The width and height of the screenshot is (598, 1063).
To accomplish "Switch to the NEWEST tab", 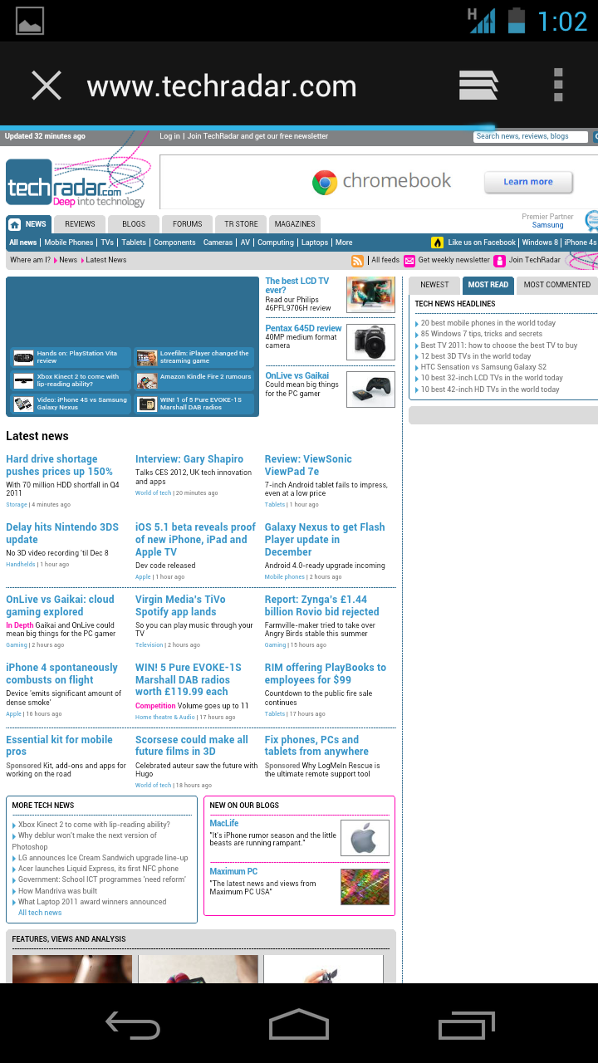I will tap(434, 285).
